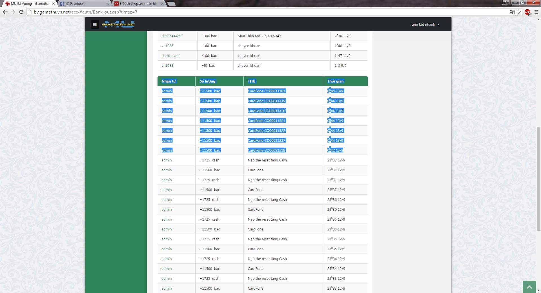This screenshot has width=541, height=293.
Task: Click the scroll-to-top arrow button
Action: [529, 287]
